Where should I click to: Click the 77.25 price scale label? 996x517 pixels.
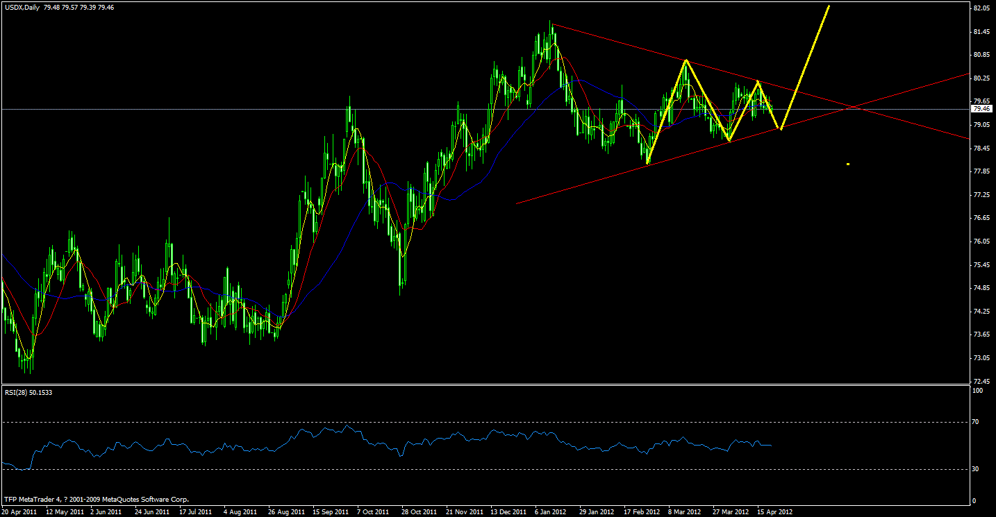tap(982, 195)
